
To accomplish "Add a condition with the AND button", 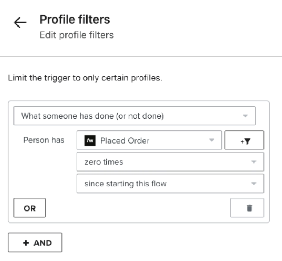I will (35, 242).
